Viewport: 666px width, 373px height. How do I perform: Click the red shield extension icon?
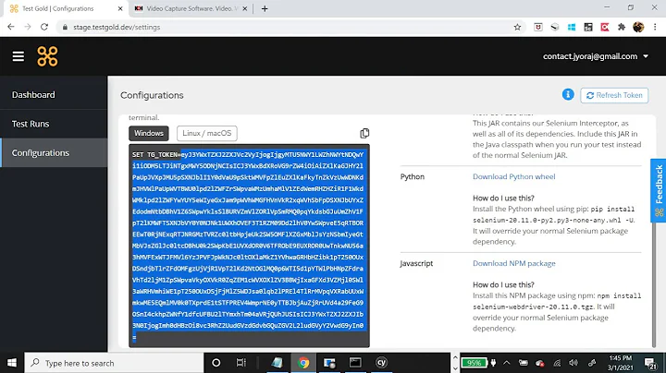click(538, 27)
